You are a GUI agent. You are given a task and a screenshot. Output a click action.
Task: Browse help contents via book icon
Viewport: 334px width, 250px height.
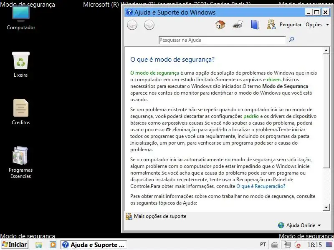(255, 25)
